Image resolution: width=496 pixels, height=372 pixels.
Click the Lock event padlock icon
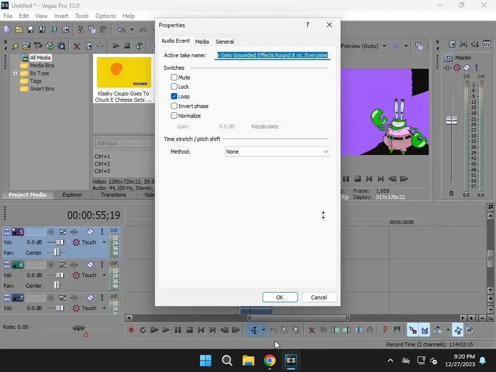370,330
